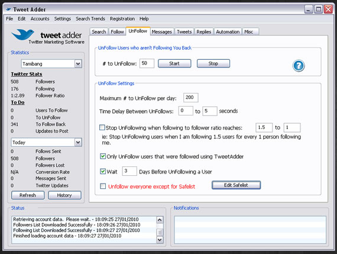Maximize the Tweet Adder window
This screenshot has width=337, height=254.
319,9
